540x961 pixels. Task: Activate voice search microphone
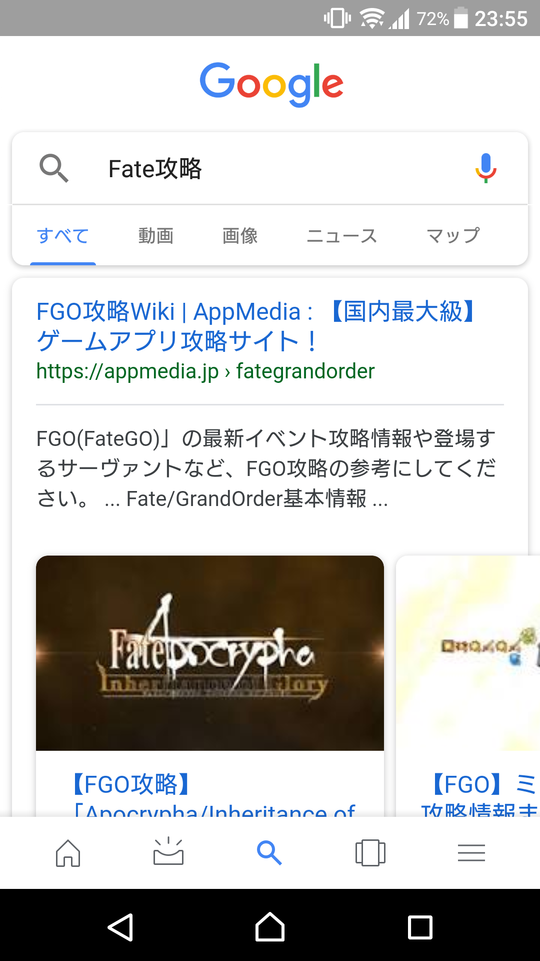pyautogui.click(x=485, y=168)
